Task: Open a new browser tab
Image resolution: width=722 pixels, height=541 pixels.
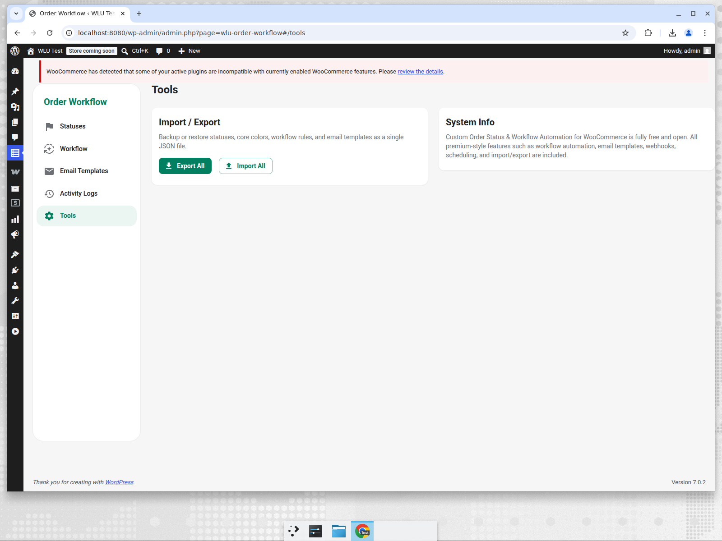Action: pyautogui.click(x=139, y=14)
